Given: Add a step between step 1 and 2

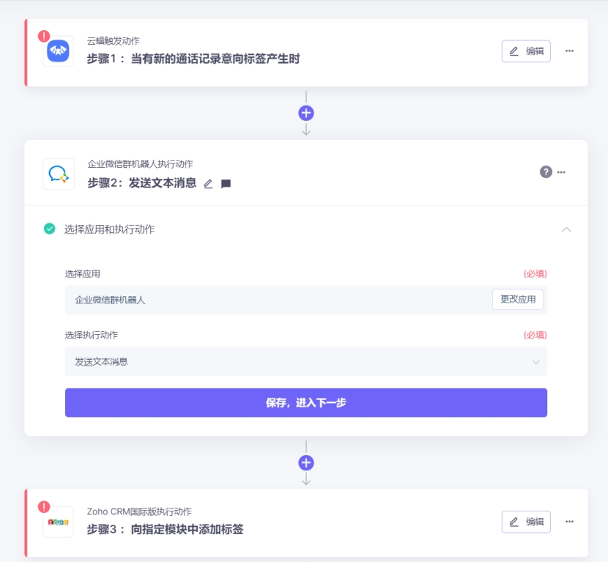Looking at the screenshot, I should point(306,114).
